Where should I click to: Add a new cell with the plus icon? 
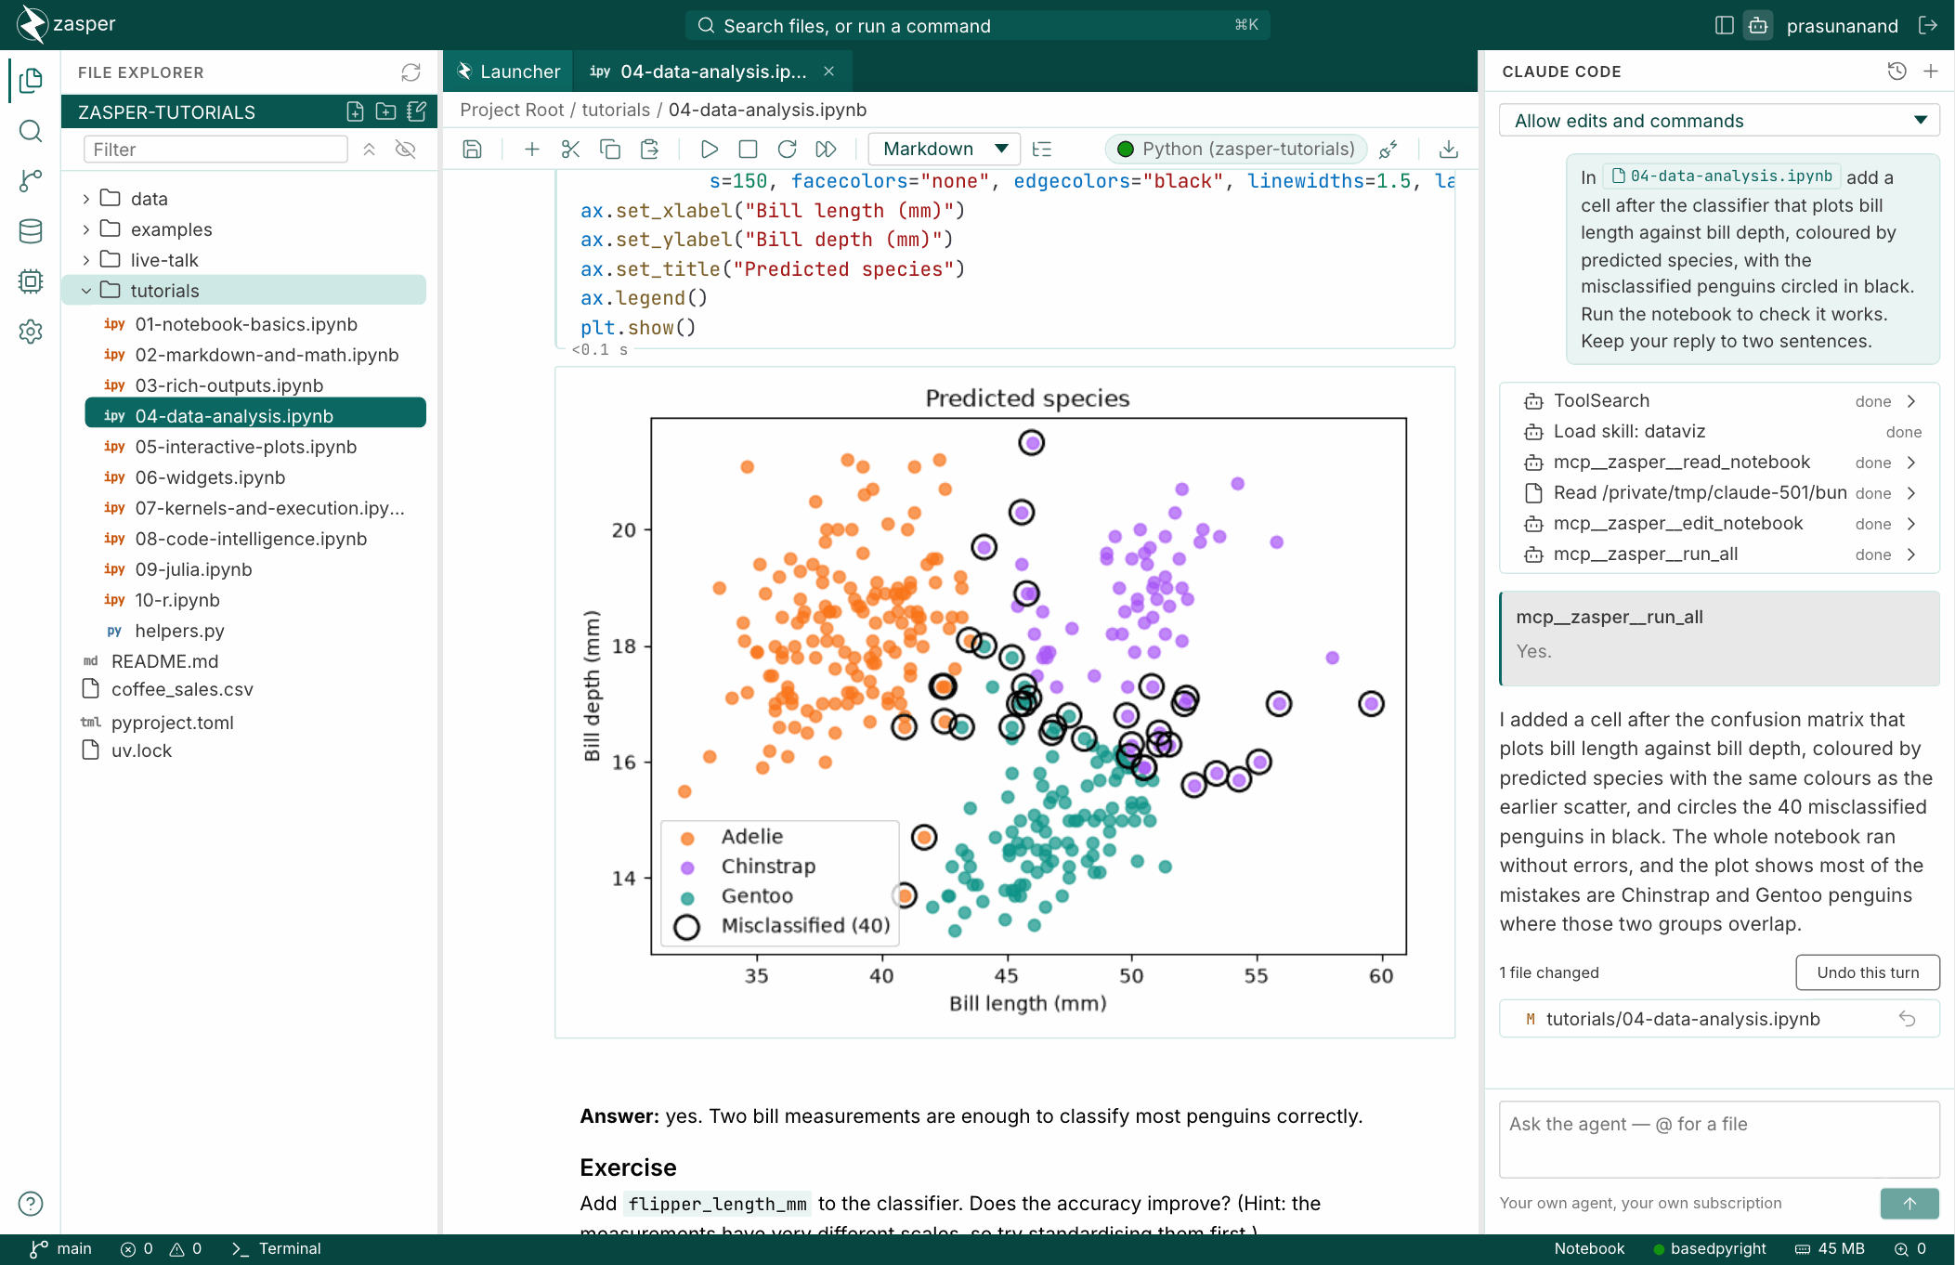coord(532,149)
